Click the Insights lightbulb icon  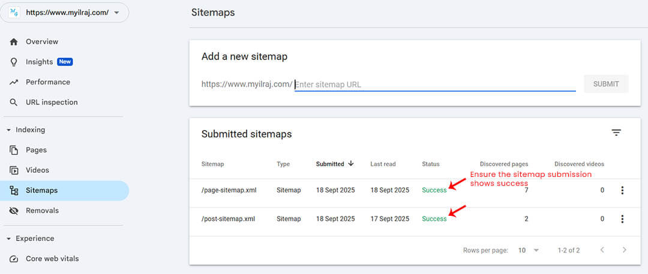[14, 62]
